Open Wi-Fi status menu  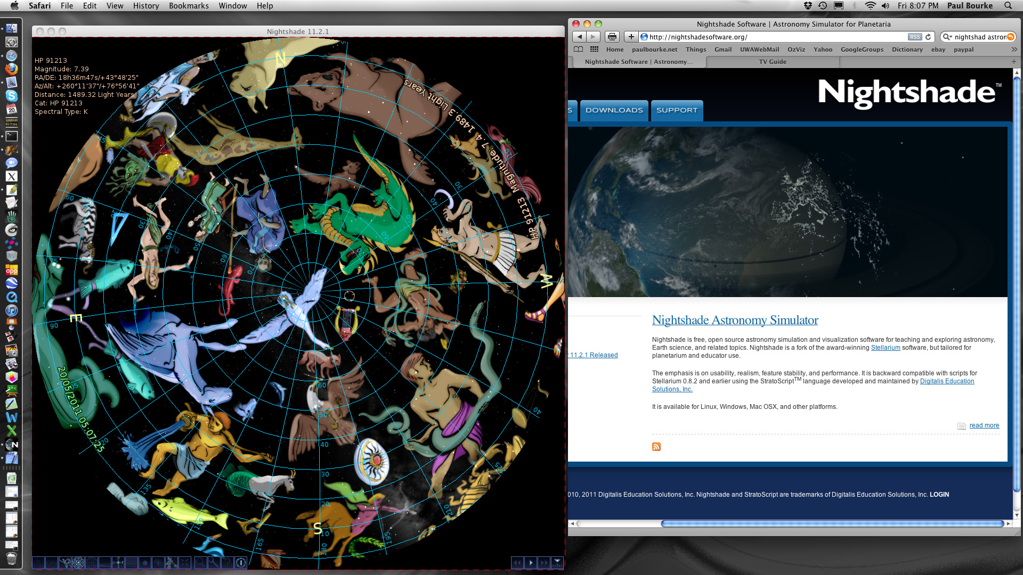(x=870, y=6)
